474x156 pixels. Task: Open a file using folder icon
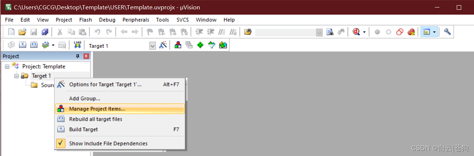23,32
